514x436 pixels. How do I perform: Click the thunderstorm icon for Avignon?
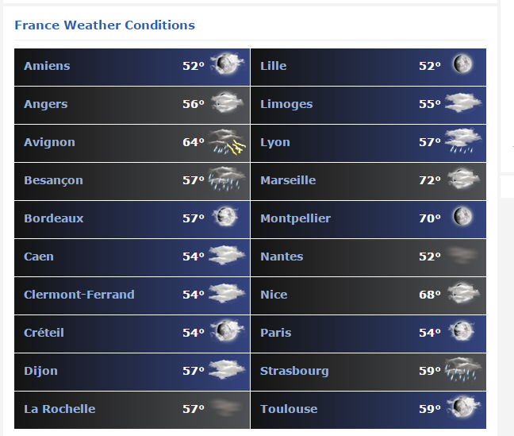click(x=227, y=142)
